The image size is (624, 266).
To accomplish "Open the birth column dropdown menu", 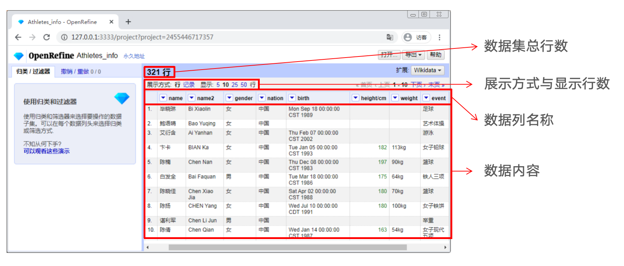I will tap(292, 98).
